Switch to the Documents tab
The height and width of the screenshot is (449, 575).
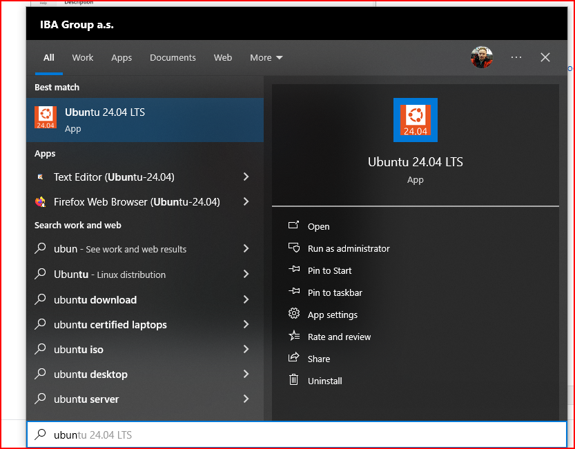[173, 57]
